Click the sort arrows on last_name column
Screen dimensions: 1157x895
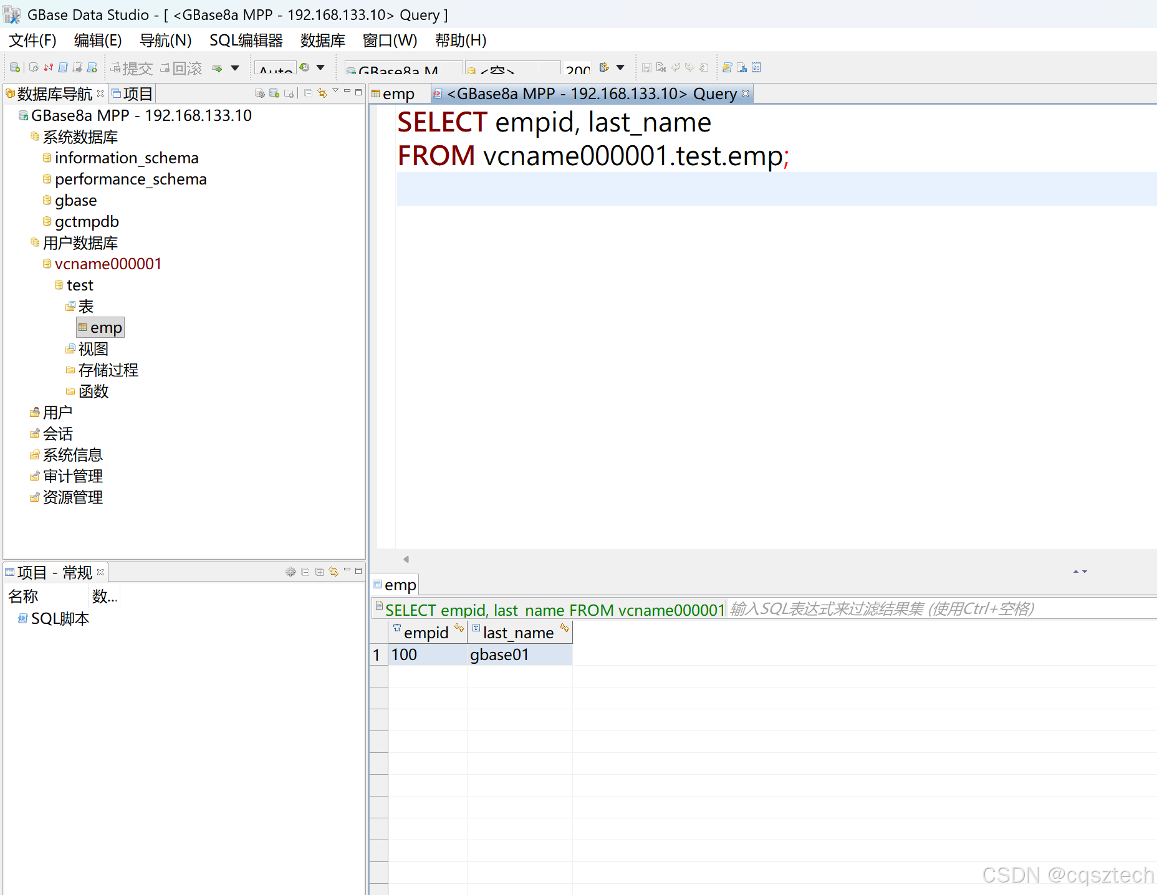point(564,628)
